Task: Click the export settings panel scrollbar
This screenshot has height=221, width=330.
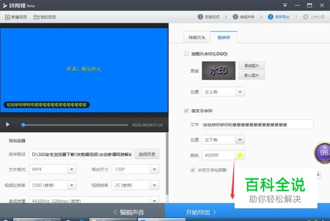Action: (x=167, y=164)
